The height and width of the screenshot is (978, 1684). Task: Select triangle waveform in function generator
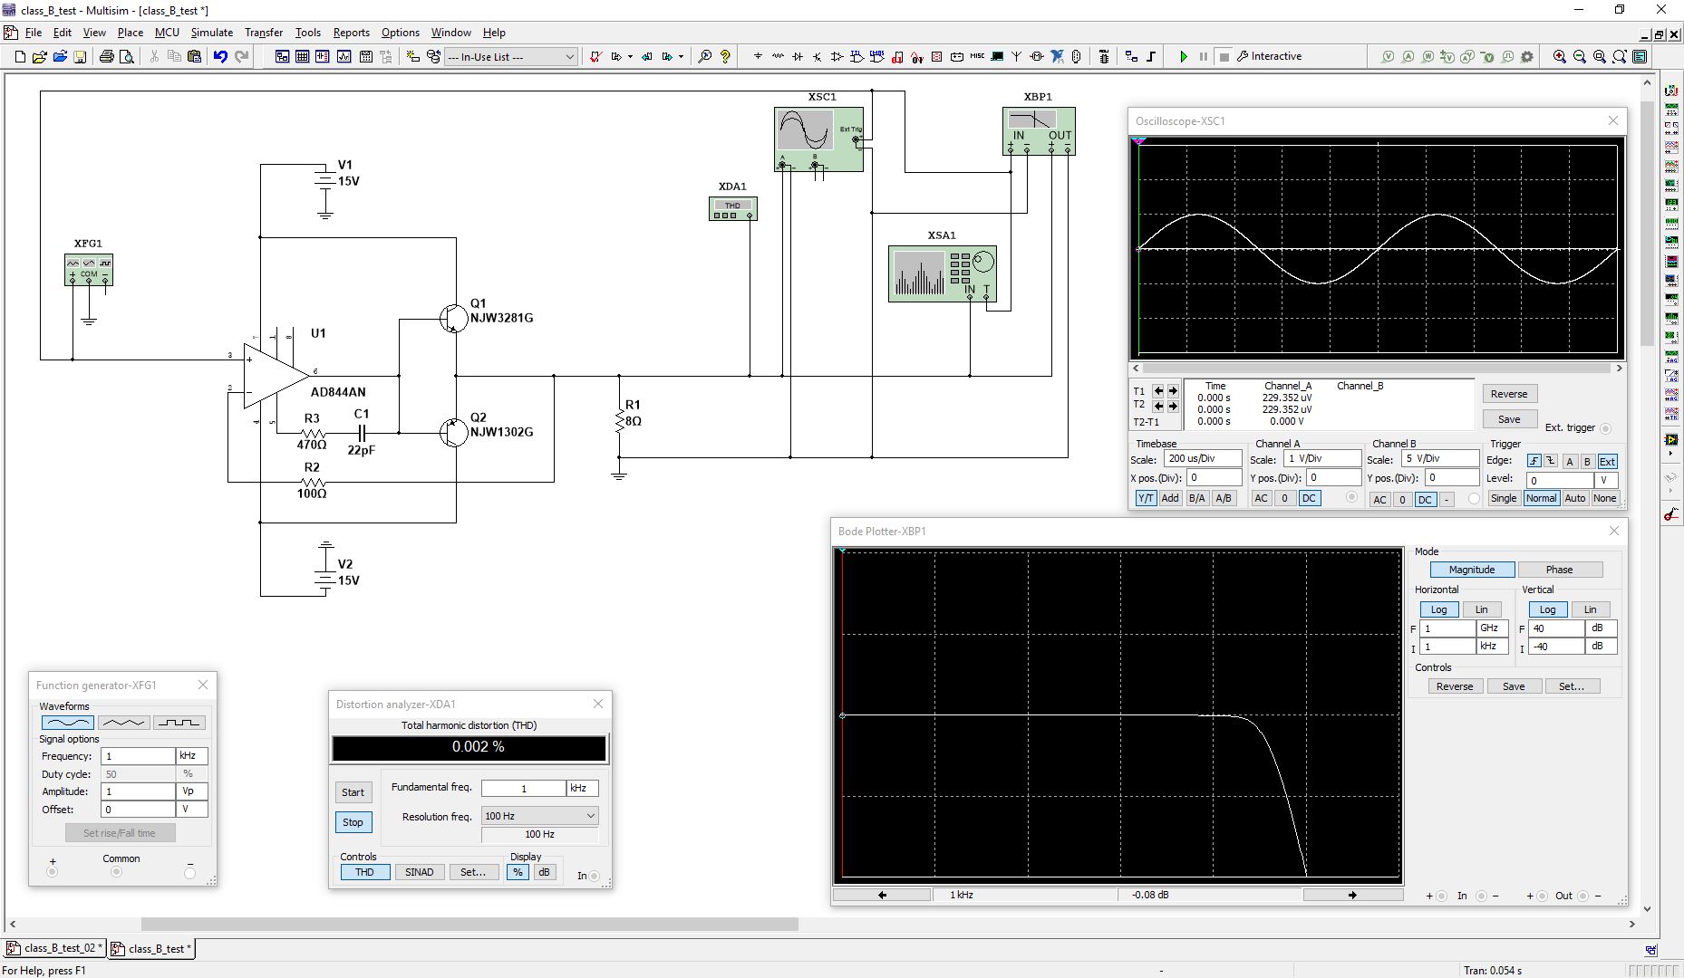(123, 723)
